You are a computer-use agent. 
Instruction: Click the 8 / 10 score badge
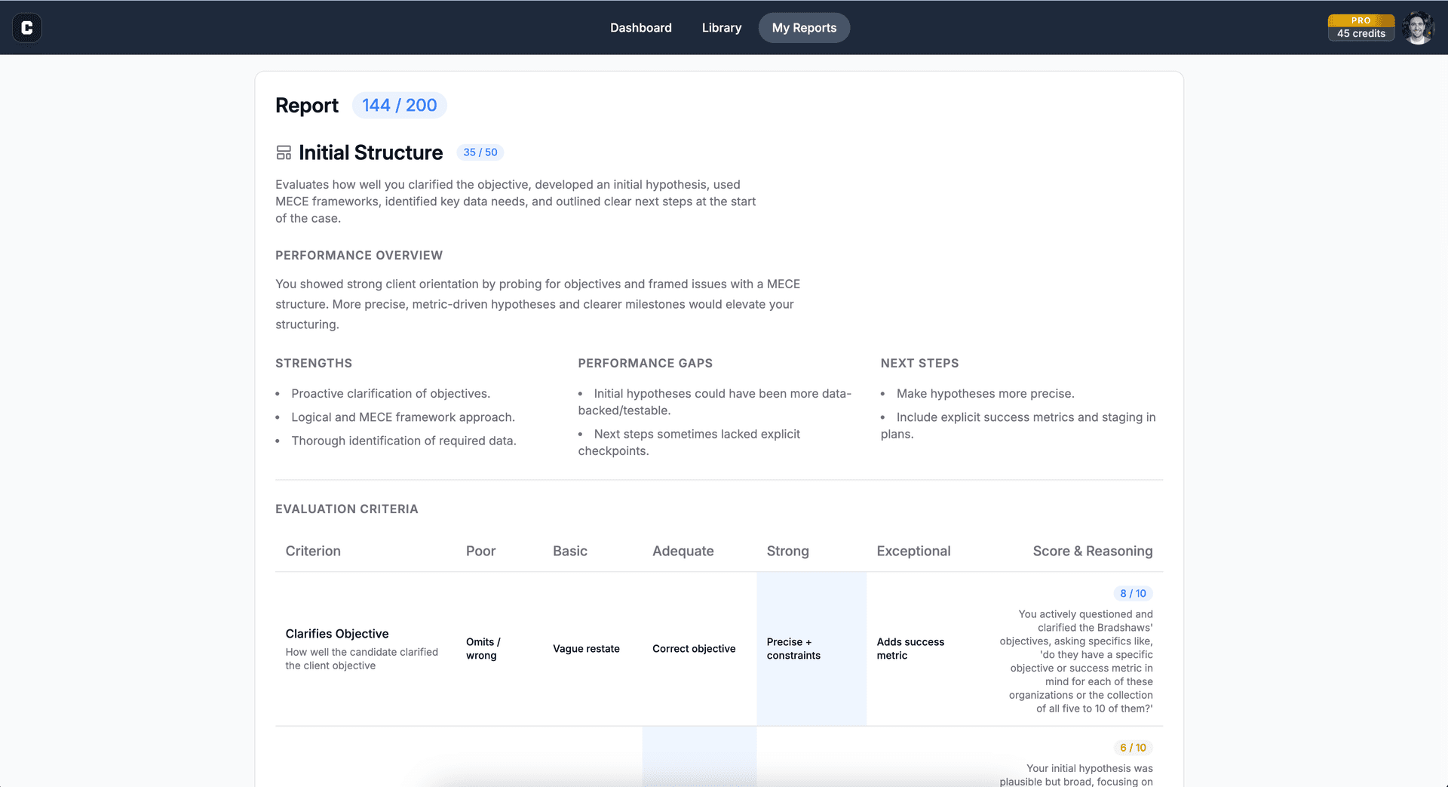pos(1133,594)
